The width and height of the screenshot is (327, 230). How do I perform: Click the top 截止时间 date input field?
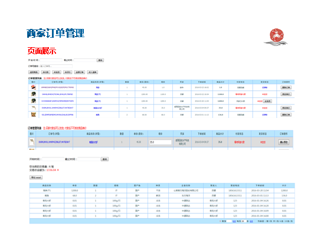point(85,60)
